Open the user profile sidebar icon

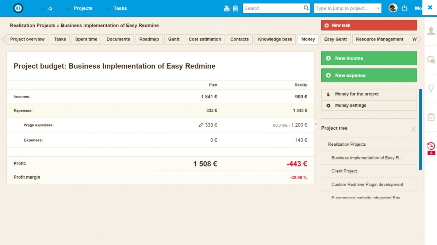pos(431,31)
